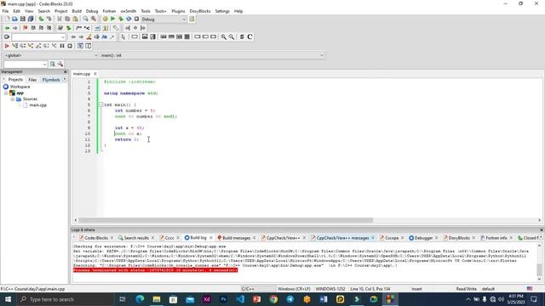Collapse the Sources folder node

(x=13, y=99)
